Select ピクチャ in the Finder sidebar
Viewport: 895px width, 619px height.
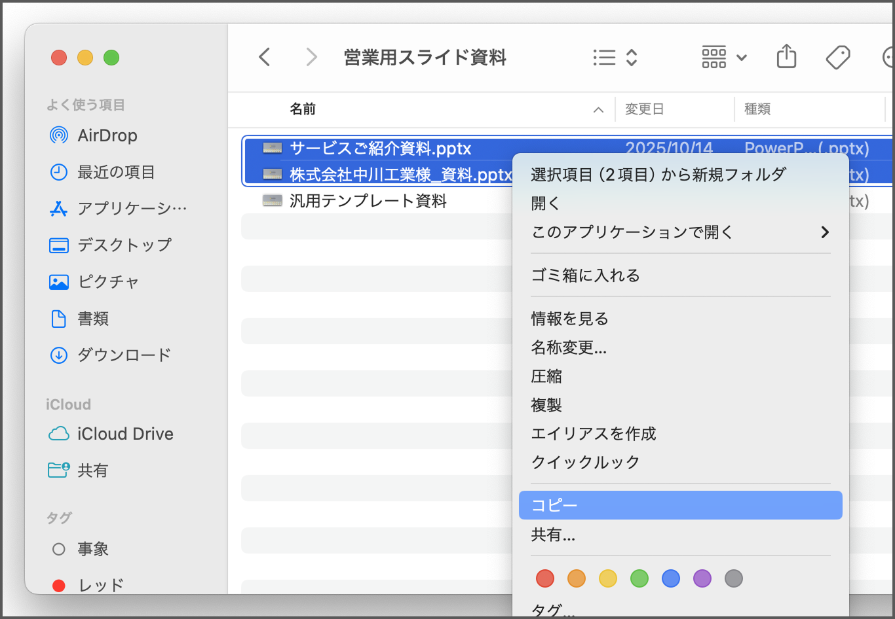107,281
